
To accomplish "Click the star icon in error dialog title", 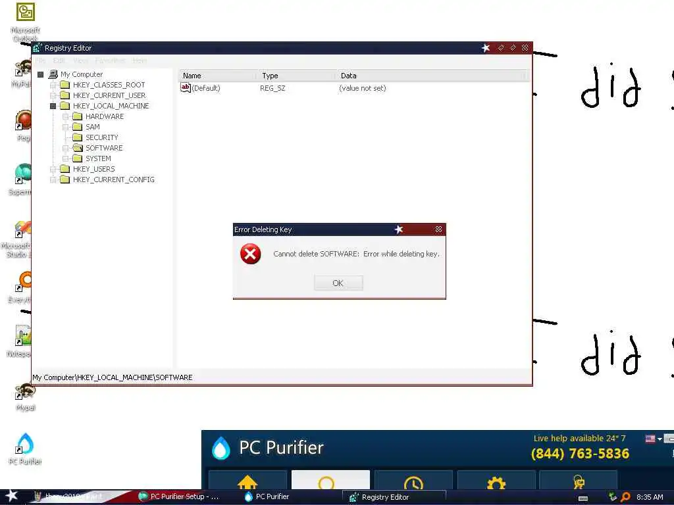I will [399, 229].
